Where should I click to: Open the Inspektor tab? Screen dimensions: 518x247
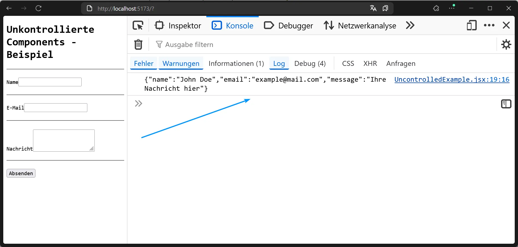(x=178, y=25)
